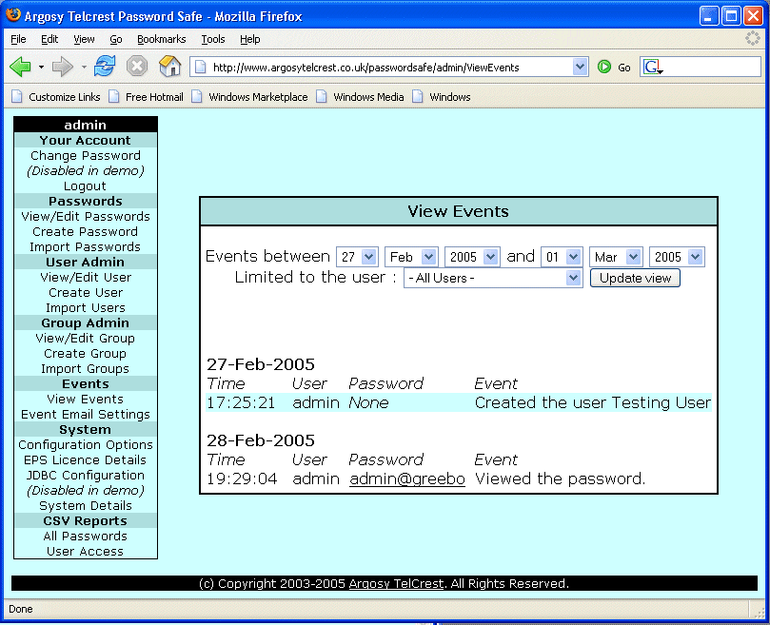This screenshot has height=625, width=770.
Task: Click the Google search engine icon
Action: [x=653, y=67]
